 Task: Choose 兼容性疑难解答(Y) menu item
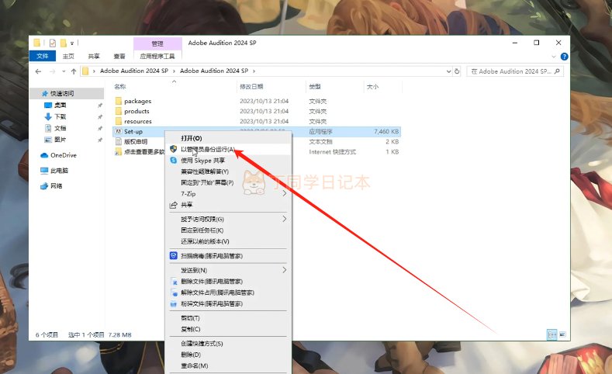coord(228,171)
